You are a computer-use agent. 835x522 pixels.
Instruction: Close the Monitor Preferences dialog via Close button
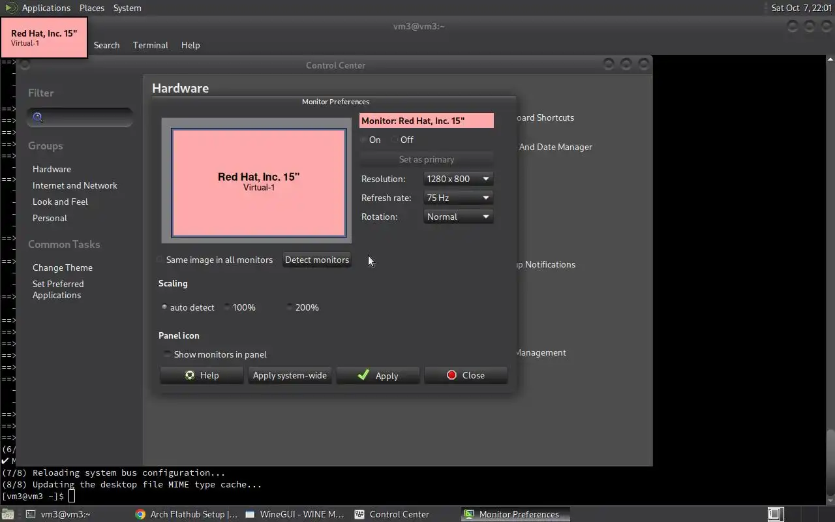(466, 375)
